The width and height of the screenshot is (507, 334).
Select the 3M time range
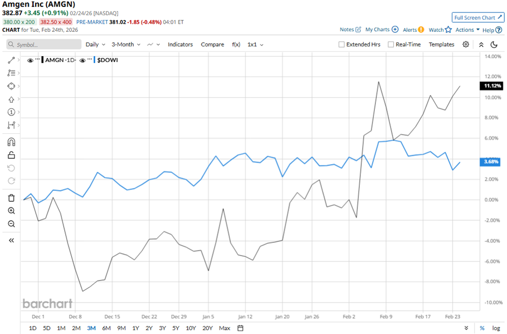coord(91,328)
